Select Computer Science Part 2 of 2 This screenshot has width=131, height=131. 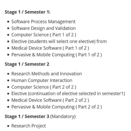(44, 87)
